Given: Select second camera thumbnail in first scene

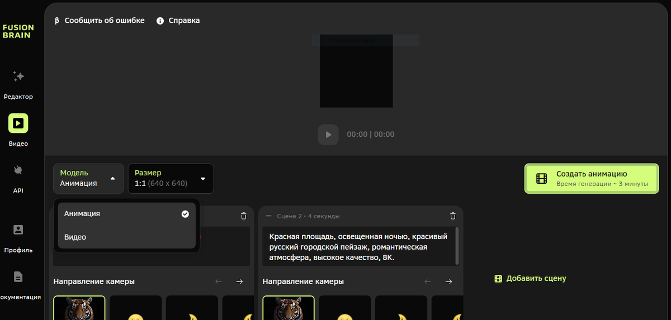Looking at the screenshot, I should coord(136,308).
